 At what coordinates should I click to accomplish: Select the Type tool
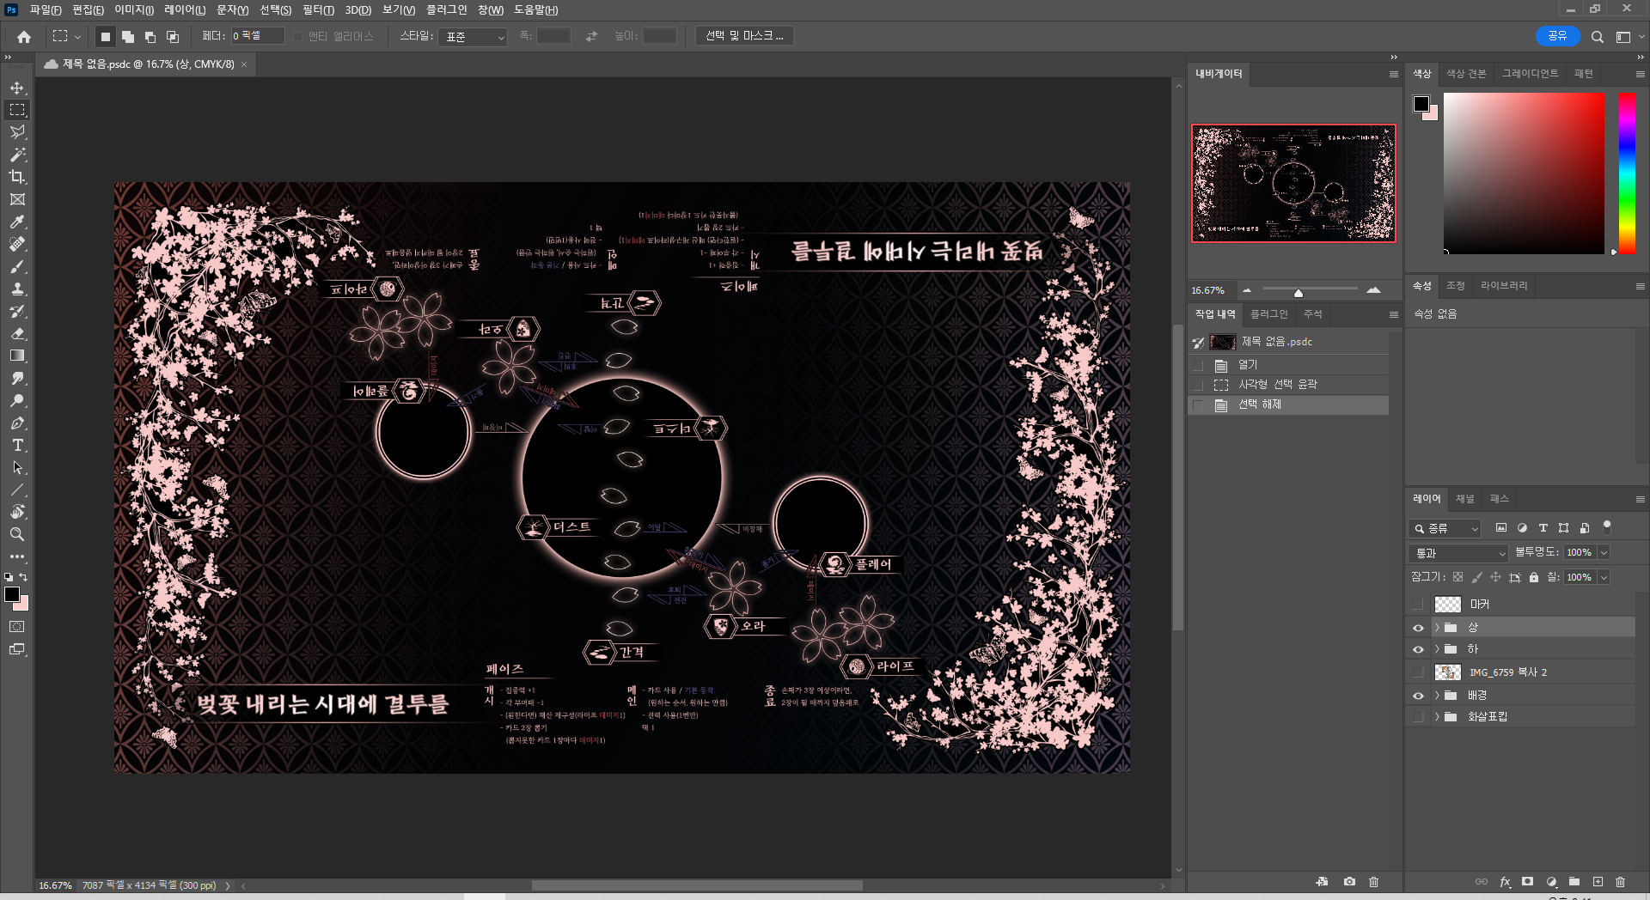pyautogui.click(x=17, y=445)
